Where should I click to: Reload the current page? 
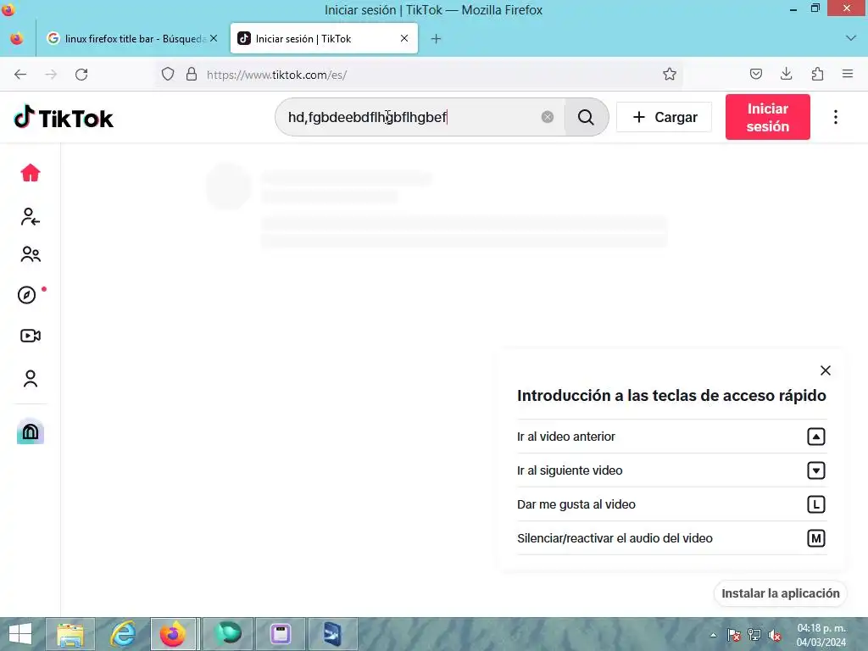(x=81, y=75)
